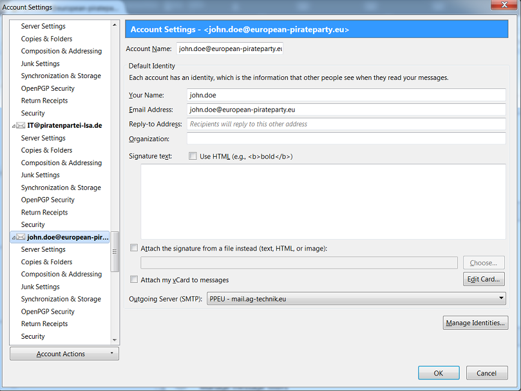521x391 pixels.
Task: Collapse the john.doe@european-pir... account tree
Action: (x=13, y=238)
